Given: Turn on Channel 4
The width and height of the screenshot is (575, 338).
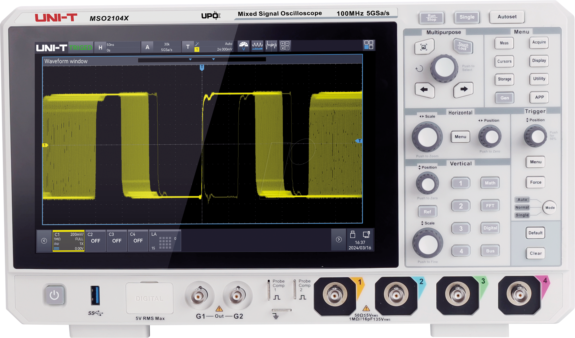Looking at the screenshot, I should (138, 240).
